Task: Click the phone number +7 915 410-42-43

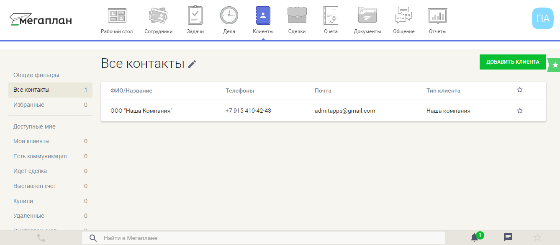Action: 248,111
